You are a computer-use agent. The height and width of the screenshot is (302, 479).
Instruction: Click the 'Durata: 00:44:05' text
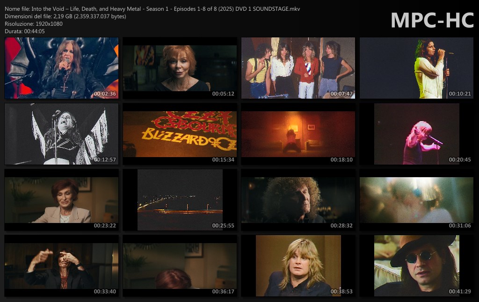(x=24, y=31)
